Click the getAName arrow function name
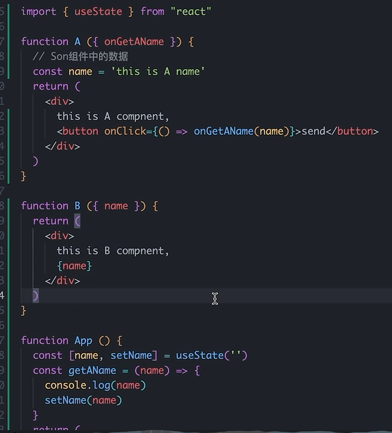 click(x=92, y=370)
